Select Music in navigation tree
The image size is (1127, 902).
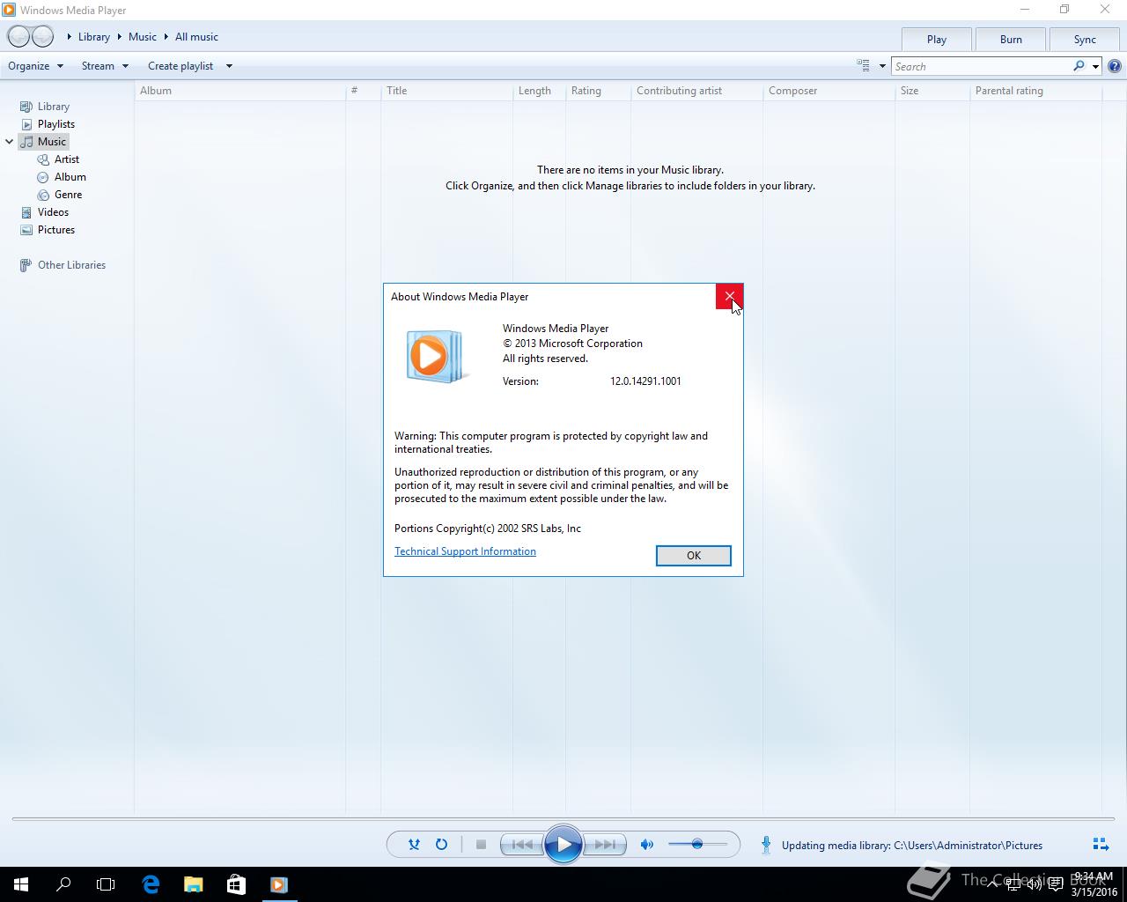(x=43, y=142)
